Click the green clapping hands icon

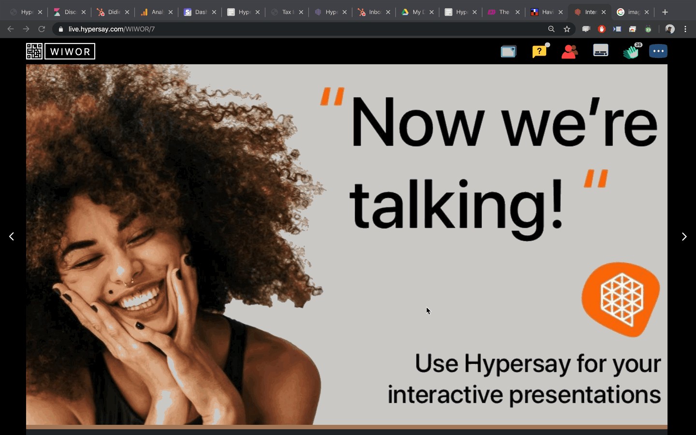coord(631,51)
